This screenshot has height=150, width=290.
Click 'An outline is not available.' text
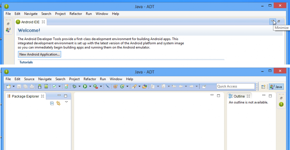click(x=248, y=102)
